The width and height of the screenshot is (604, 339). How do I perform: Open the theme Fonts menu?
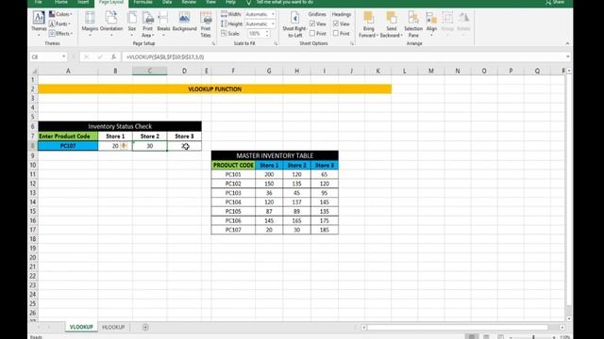pyautogui.click(x=59, y=24)
